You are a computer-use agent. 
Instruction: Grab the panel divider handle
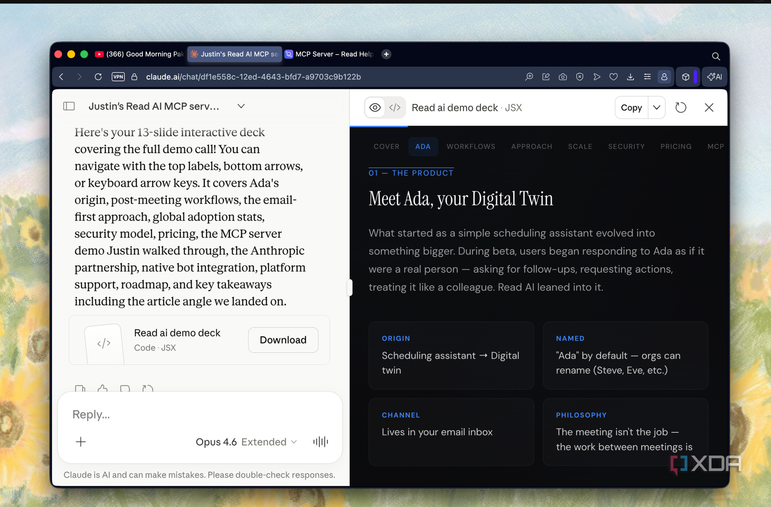(350, 287)
